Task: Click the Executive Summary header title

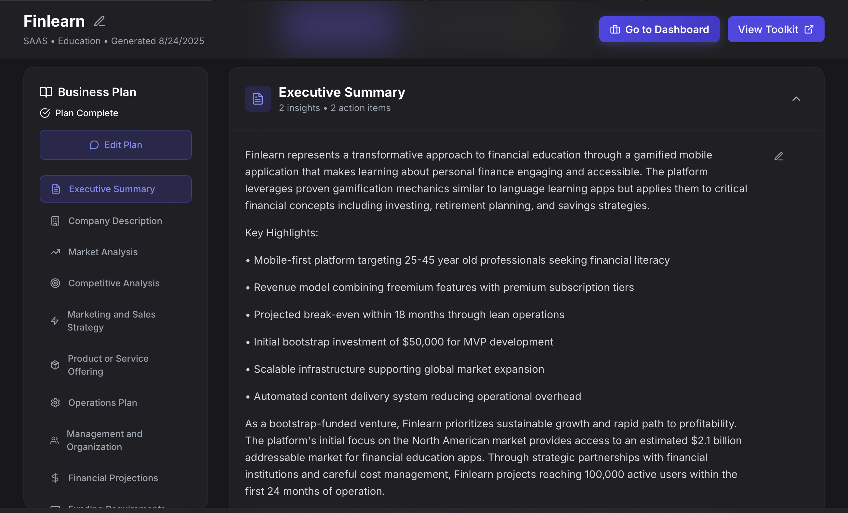Action: (342, 92)
